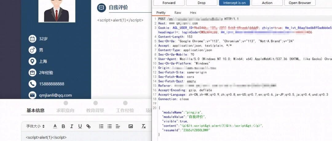The width and height of the screenshot is (332, 141).
Task: Click the Accept-Encoding: gzip, deflate line
Action: pyautogui.click(x=185, y=90)
